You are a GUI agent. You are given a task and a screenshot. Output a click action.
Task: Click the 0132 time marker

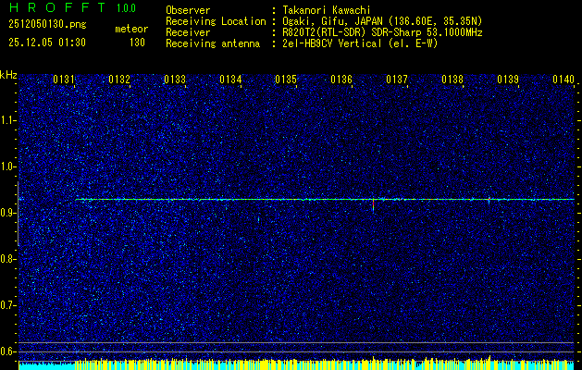click(x=119, y=80)
